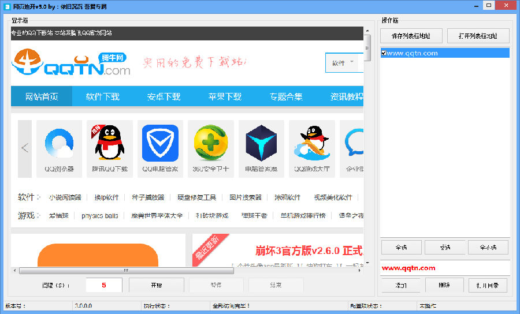520x314 pixels.
Task: Click the version number 3.0.0.0 in the status bar
Action: point(83,306)
